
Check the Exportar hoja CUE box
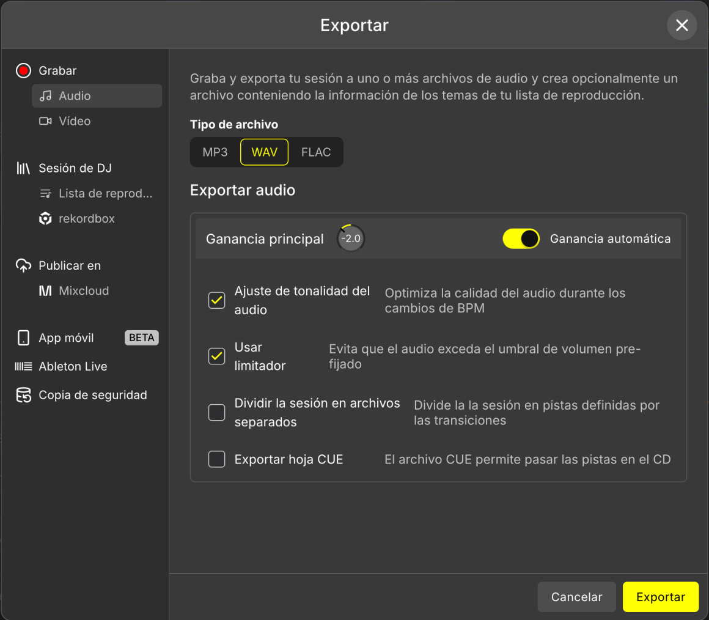(217, 459)
